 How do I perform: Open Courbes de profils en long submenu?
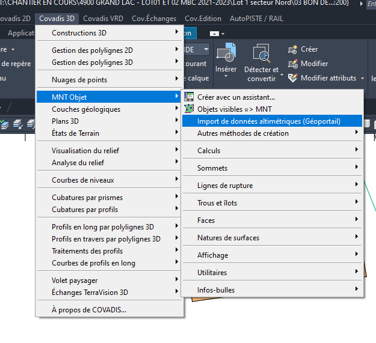[109, 263]
